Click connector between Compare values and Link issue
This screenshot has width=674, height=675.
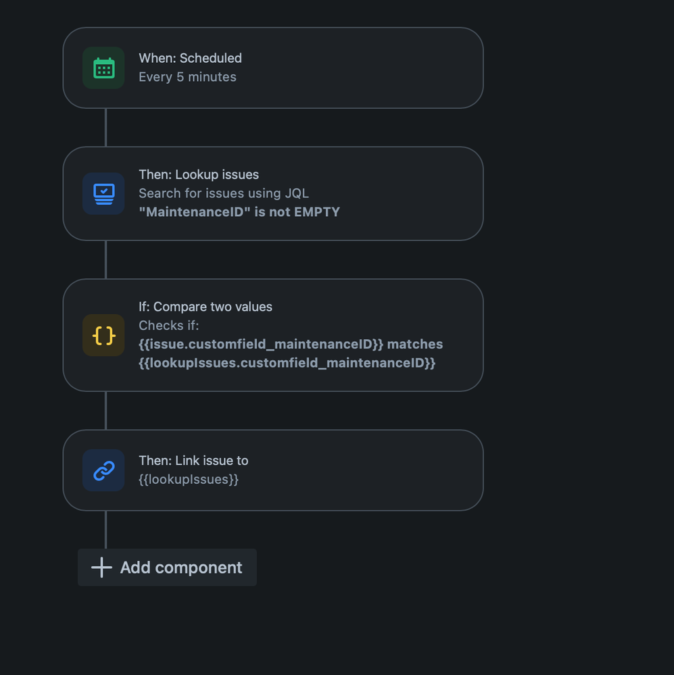[106, 411]
